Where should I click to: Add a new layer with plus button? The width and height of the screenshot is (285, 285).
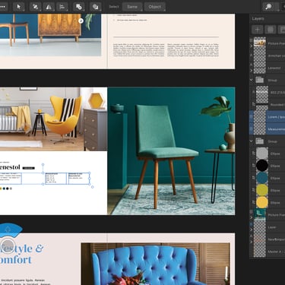coord(258,30)
